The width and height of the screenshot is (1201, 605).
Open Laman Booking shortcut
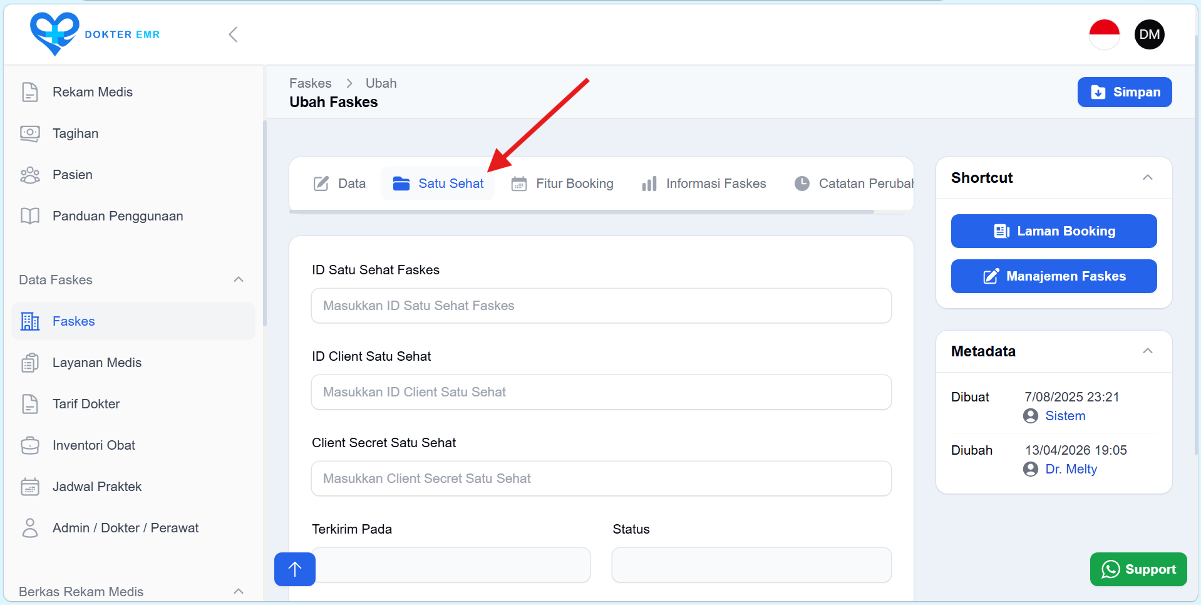(x=1054, y=231)
